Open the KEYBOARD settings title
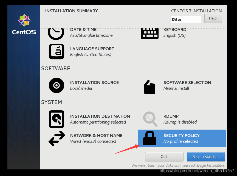 175,29
